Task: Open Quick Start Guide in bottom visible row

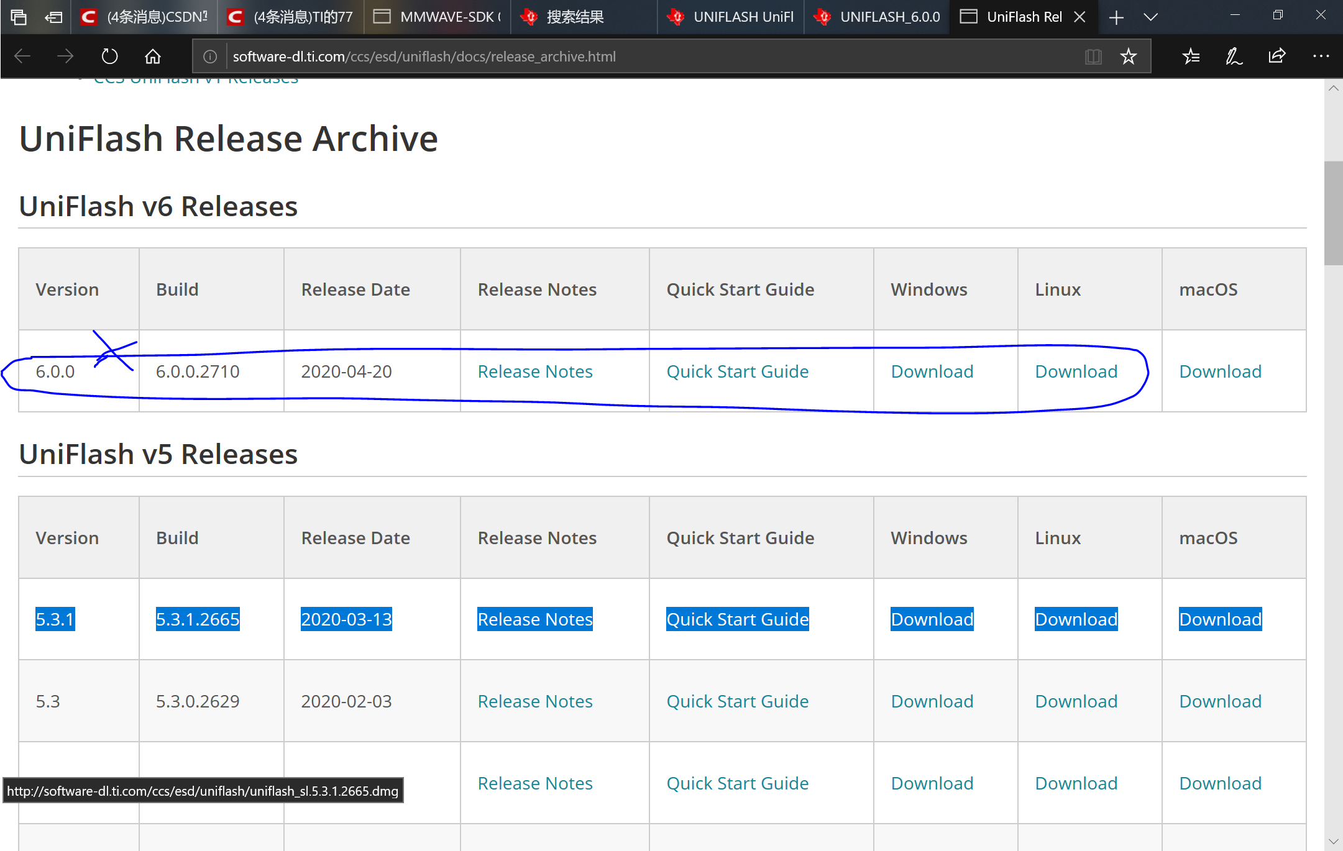Action: pyautogui.click(x=738, y=783)
